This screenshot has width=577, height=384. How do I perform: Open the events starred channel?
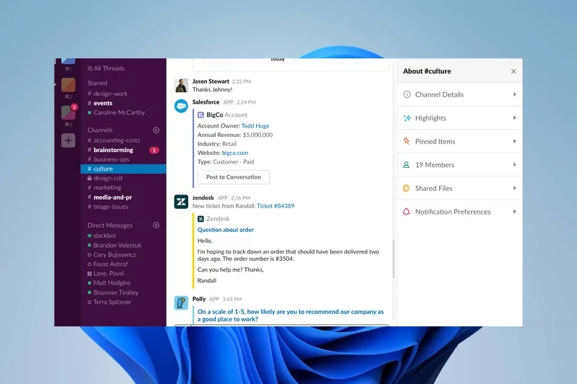[100, 103]
